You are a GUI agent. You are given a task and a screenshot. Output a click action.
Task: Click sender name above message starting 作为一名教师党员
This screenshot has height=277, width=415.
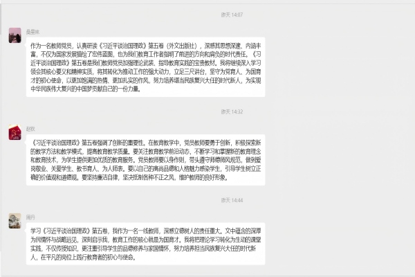click(x=33, y=31)
